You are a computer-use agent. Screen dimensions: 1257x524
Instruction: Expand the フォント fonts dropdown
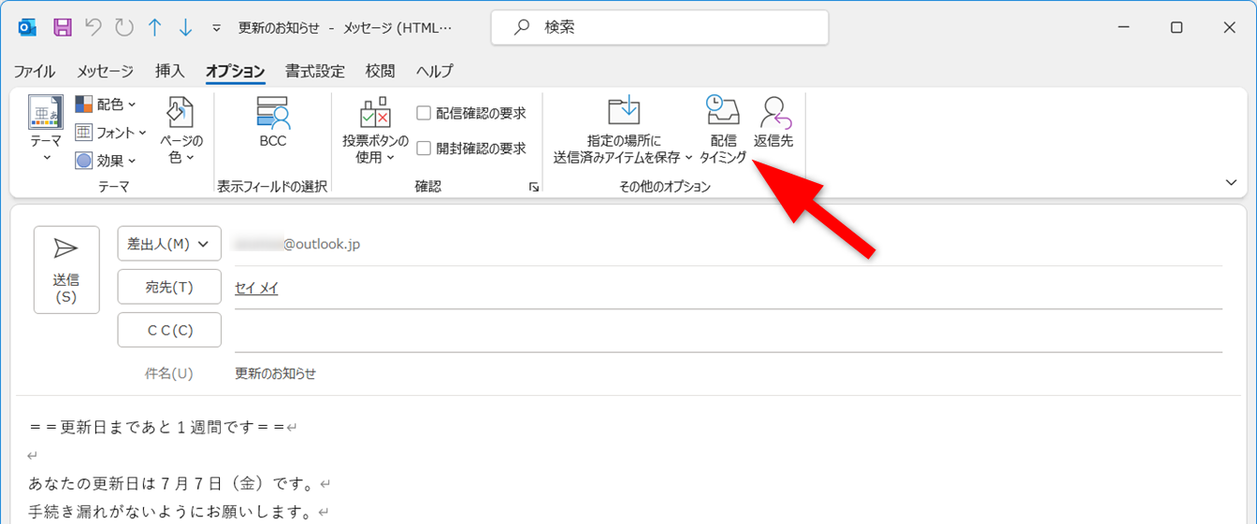[x=110, y=133]
